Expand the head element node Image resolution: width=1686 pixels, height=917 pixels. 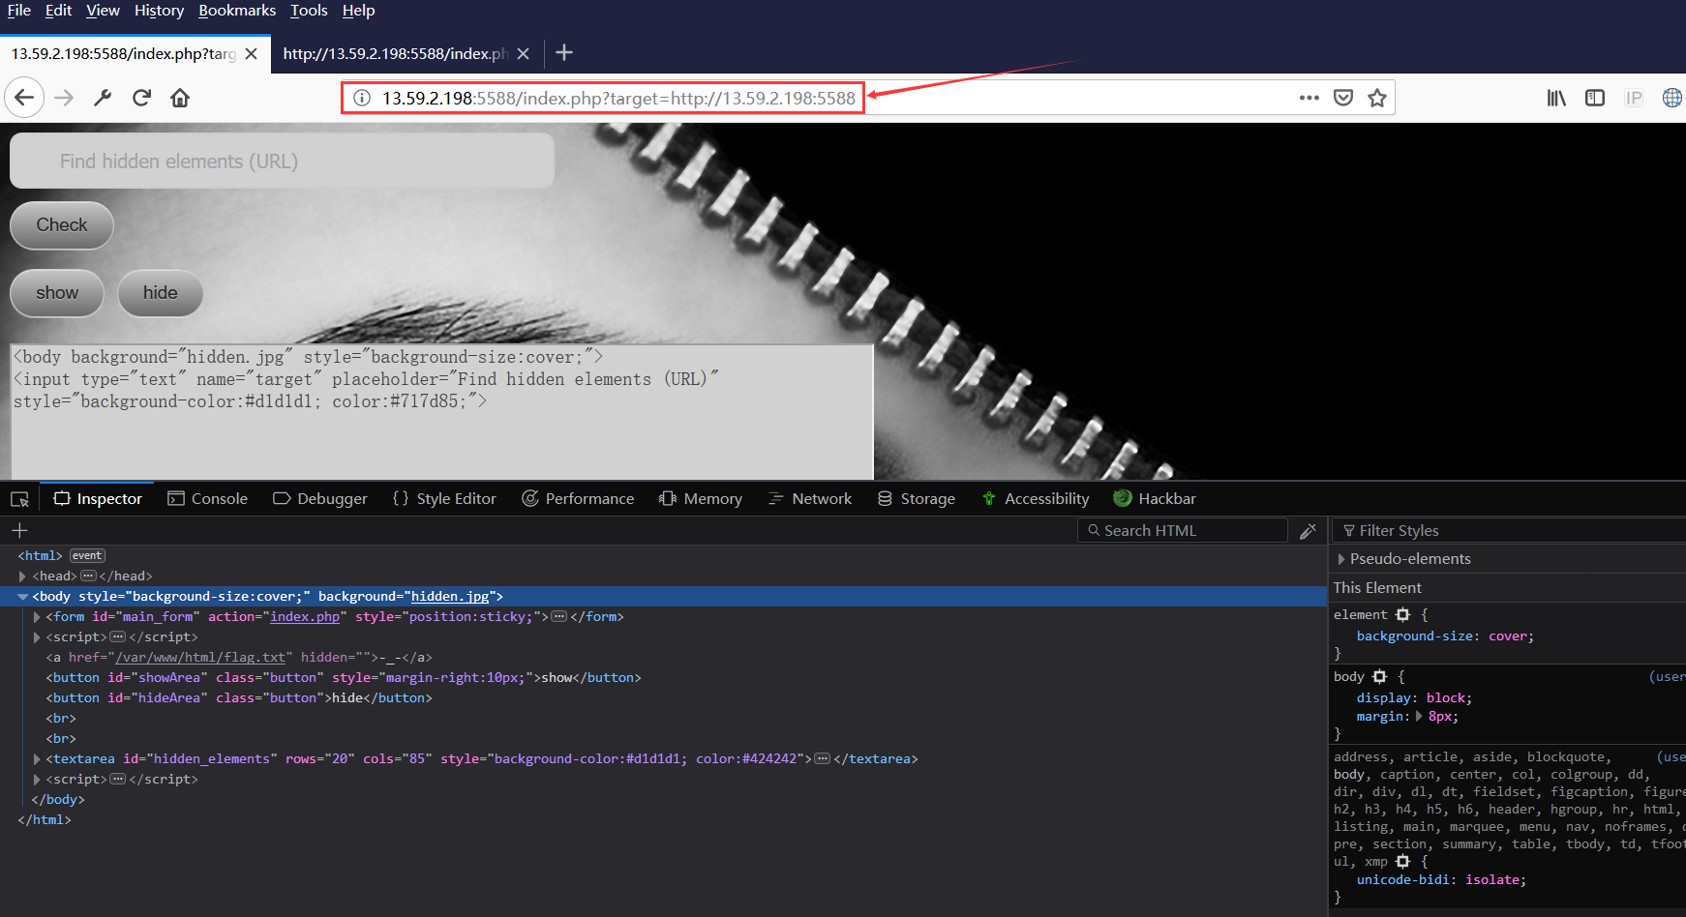(x=22, y=577)
